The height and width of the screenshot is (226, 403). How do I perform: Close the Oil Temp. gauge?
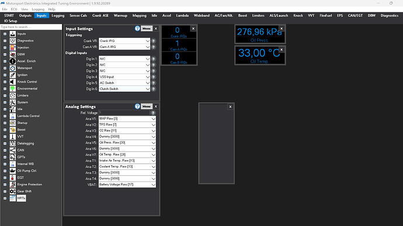(x=282, y=50)
